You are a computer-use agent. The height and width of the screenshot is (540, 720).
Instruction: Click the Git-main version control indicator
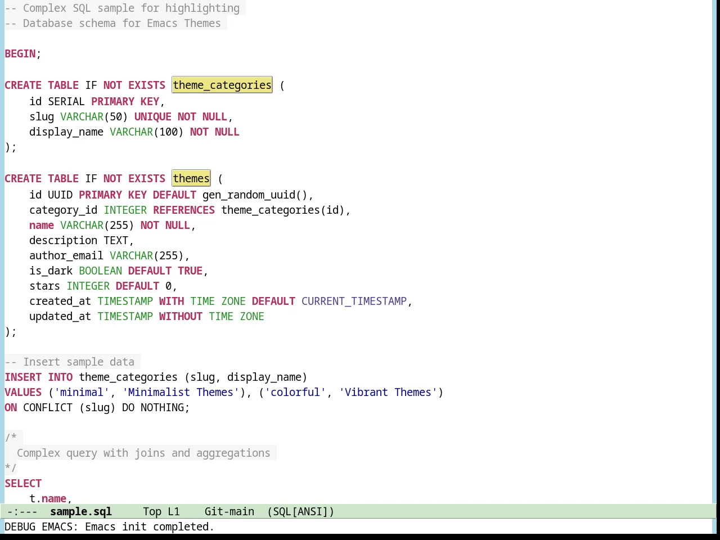[x=229, y=511]
